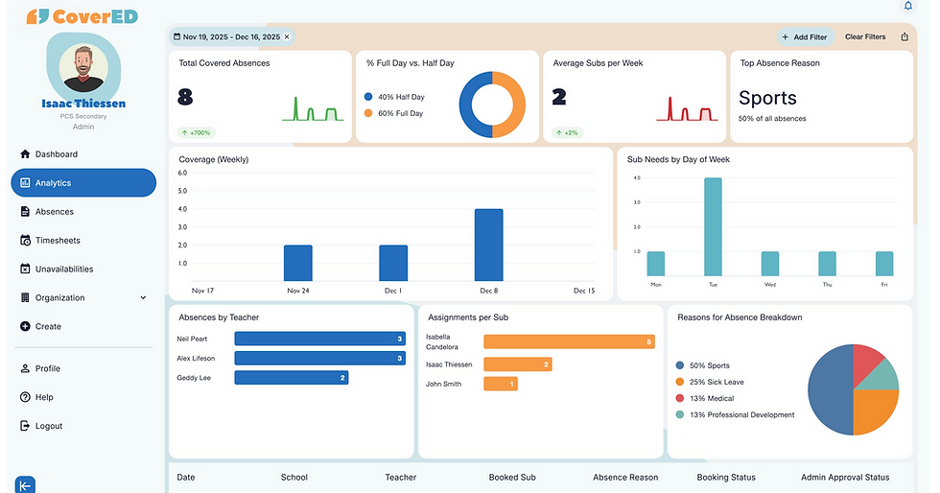940x493 pixels.
Task: Click the green sparkline in Total Covered Absences
Action: pos(313,108)
